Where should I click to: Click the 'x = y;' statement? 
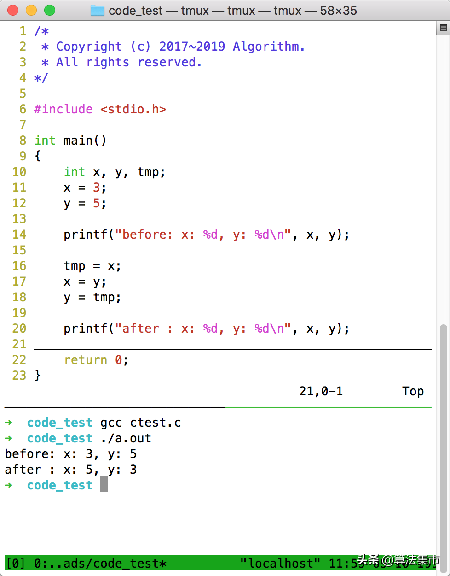(85, 282)
